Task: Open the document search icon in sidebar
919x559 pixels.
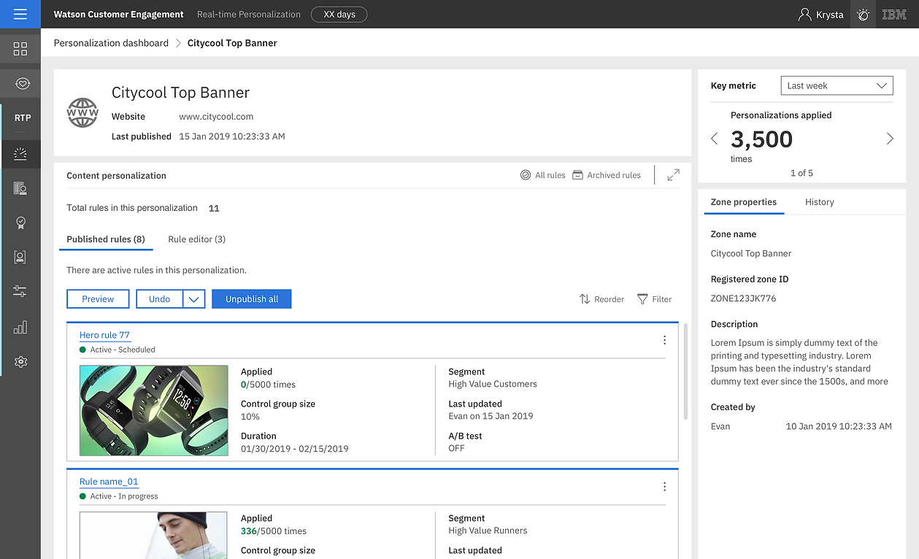Action: coord(20,188)
